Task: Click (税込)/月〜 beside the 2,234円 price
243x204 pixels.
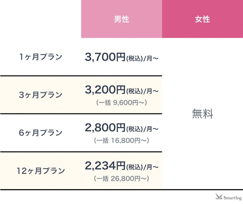Action: tap(142, 167)
